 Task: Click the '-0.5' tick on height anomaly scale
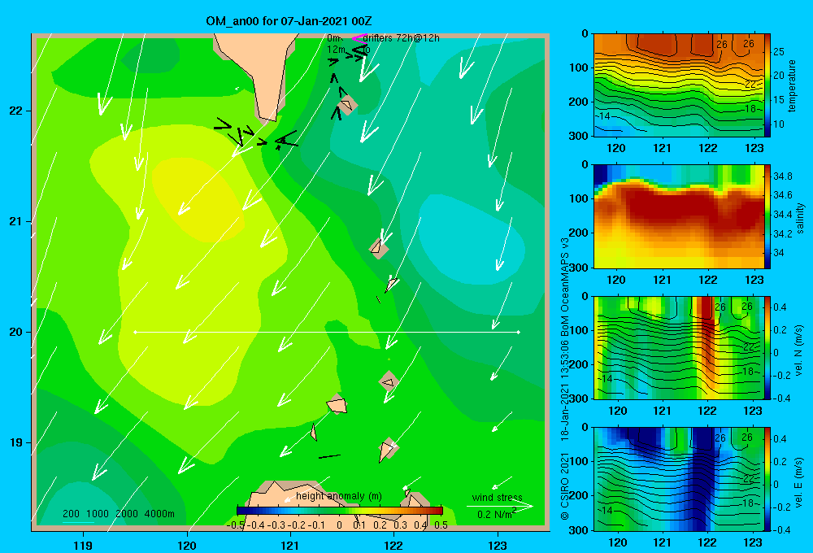click(236, 525)
